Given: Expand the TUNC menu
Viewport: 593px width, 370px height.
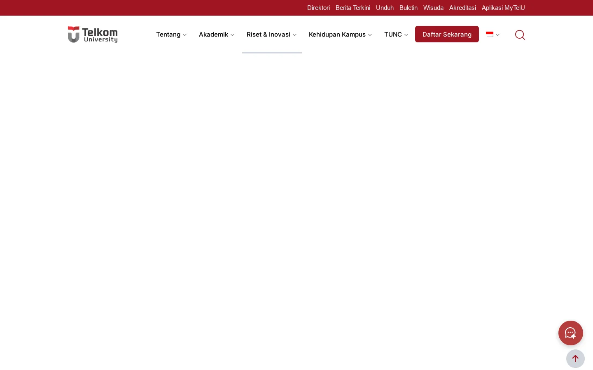Looking at the screenshot, I should click(x=396, y=35).
